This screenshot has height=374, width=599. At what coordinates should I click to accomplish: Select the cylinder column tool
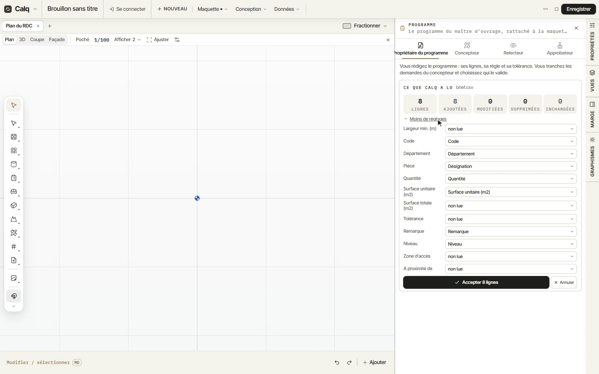[x=14, y=165]
